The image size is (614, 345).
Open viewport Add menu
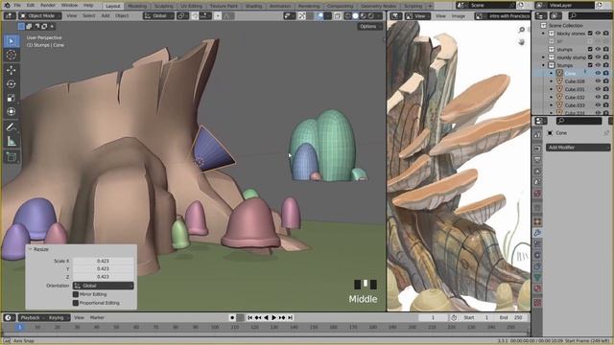click(x=106, y=16)
